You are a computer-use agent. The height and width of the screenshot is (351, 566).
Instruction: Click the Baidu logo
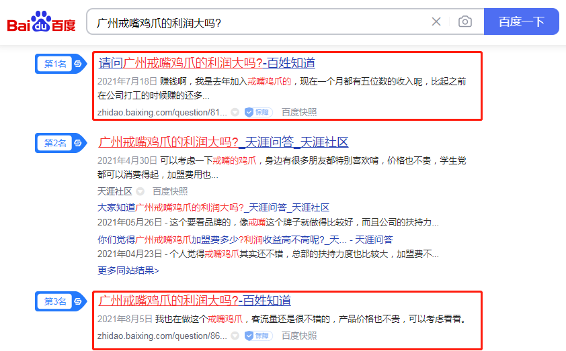click(x=41, y=22)
